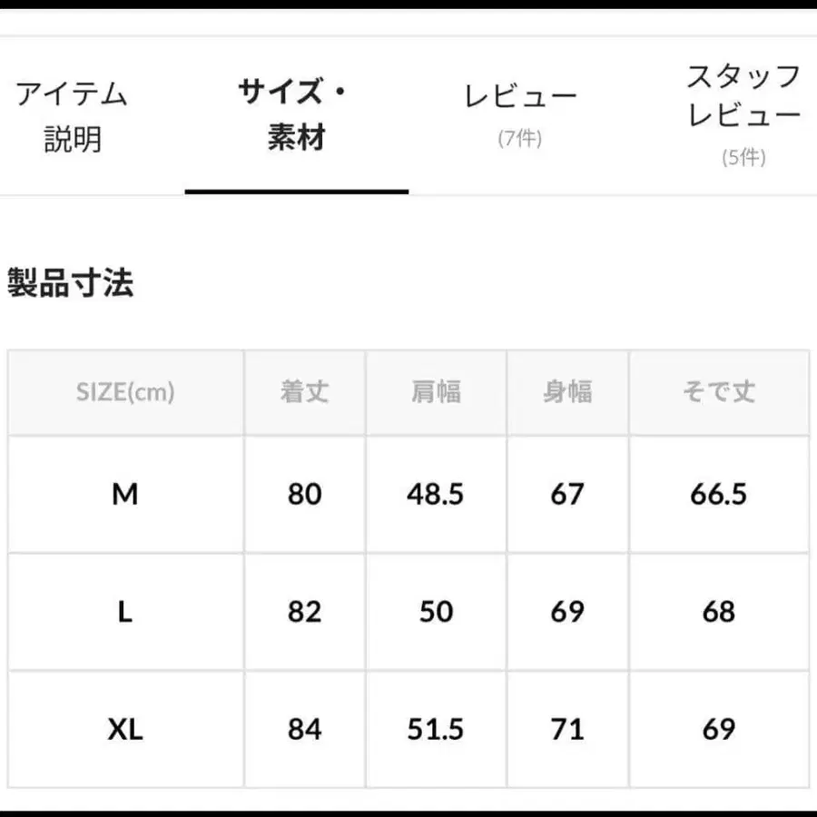Select the M size row label
The width and height of the screenshot is (817, 817).
coord(124,494)
